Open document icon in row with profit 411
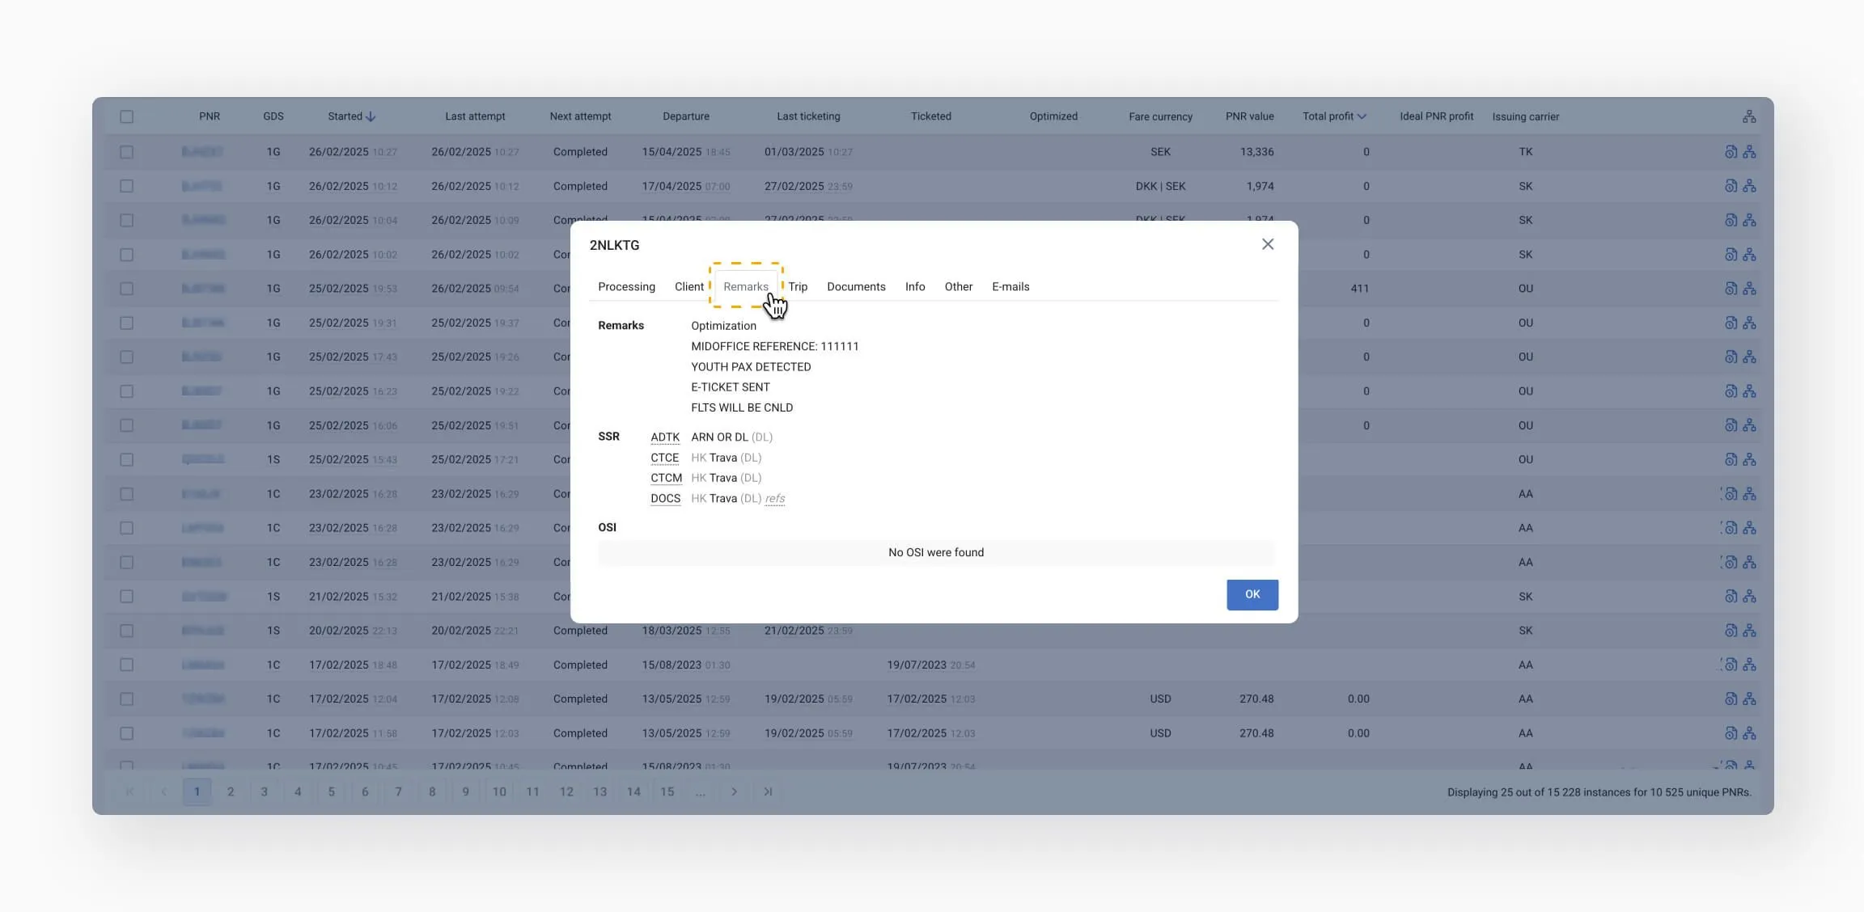Screen dimensions: 1864x912 pos(1731,289)
